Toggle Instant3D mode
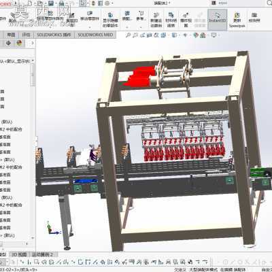This screenshot has height=272, width=272. (217, 20)
